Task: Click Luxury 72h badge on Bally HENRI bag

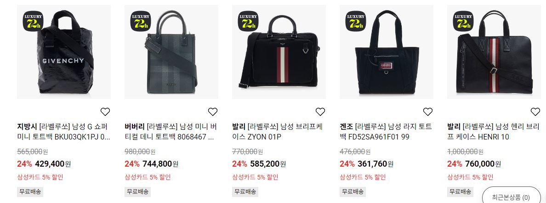Action: tap(463, 21)
